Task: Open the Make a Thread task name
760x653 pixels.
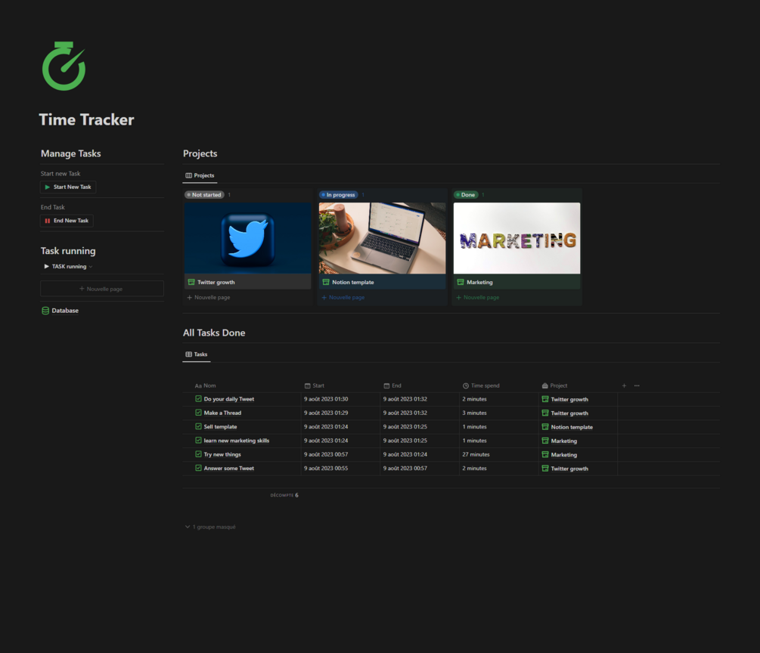Action: [222, 413]
